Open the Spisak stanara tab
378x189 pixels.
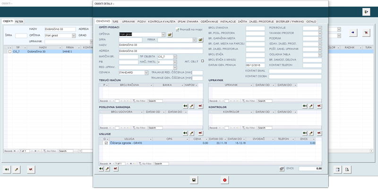[188, 22]
